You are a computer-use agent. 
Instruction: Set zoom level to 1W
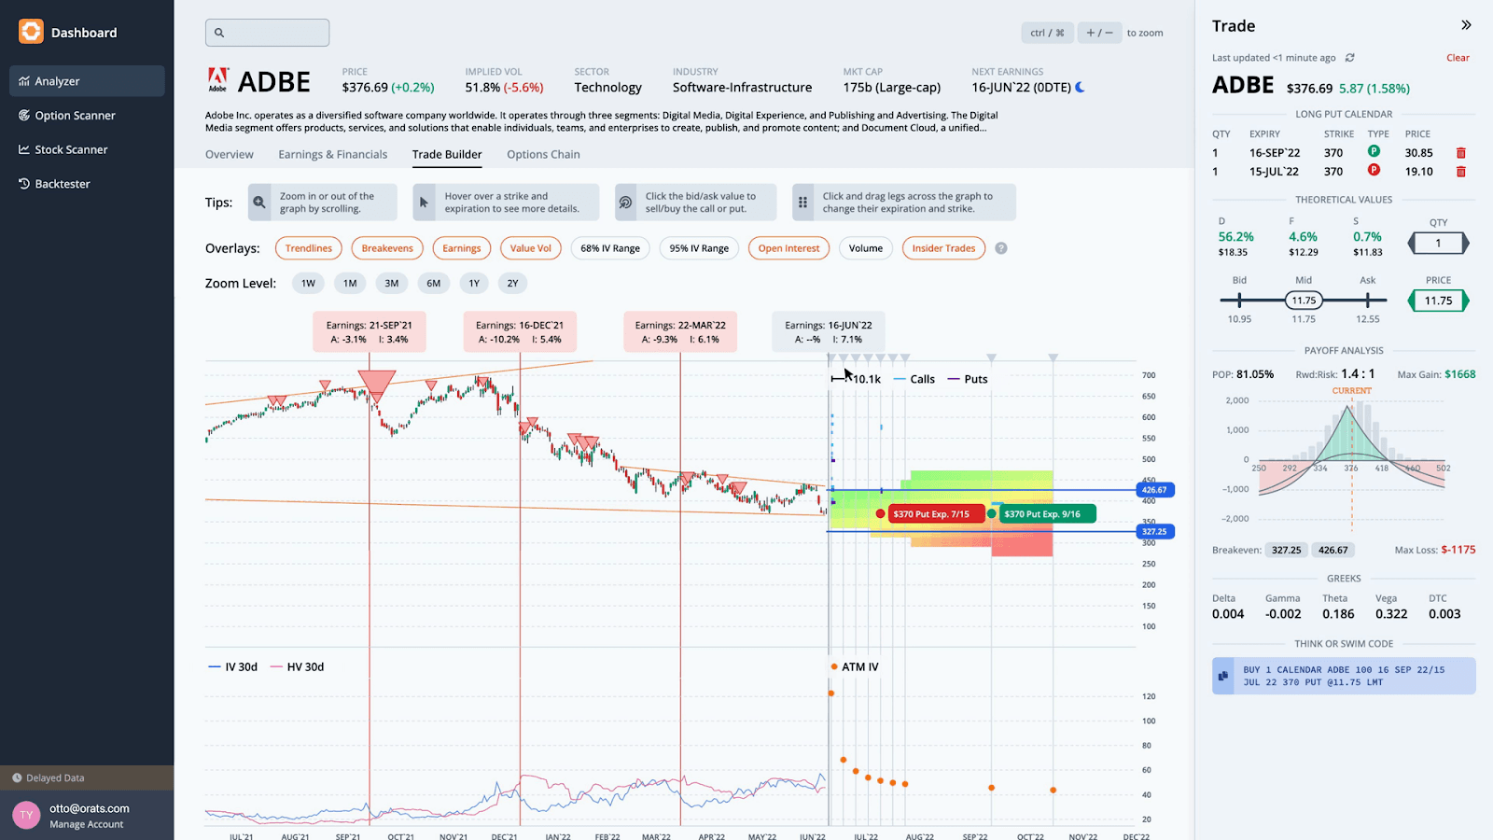308,283
